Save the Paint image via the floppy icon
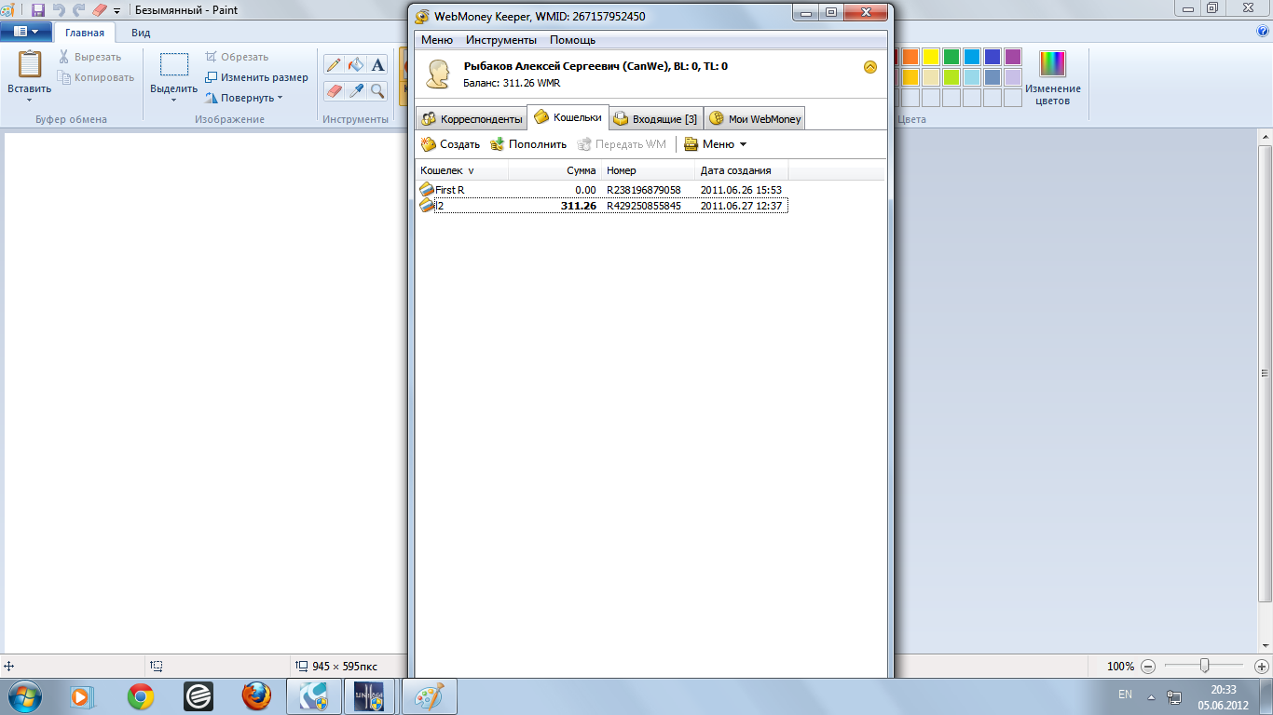Screen dimensions: 1273x715 [38, 10]
